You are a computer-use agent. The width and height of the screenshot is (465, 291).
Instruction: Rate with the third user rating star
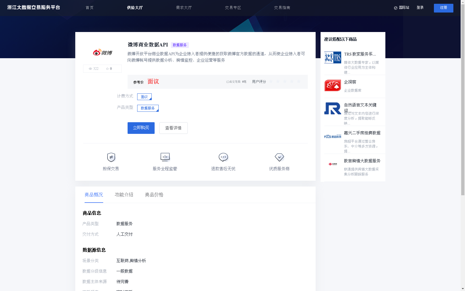click(285, 81)
